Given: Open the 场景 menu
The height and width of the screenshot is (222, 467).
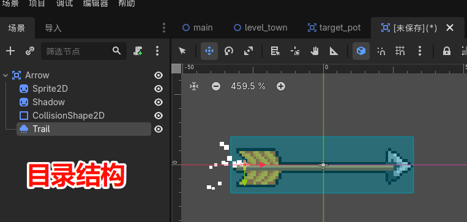Looking at the screenshot, I should click(10, 3).
